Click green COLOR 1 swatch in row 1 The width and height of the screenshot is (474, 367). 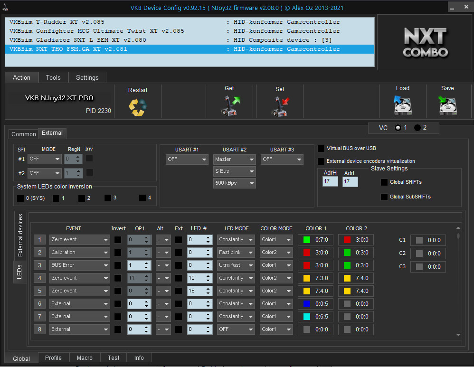[x=307, y=240]
